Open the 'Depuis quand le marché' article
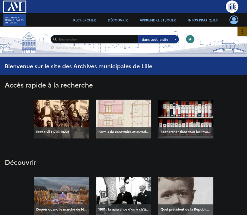This screenshot has height=215, width=247. (x=61, y=196)
